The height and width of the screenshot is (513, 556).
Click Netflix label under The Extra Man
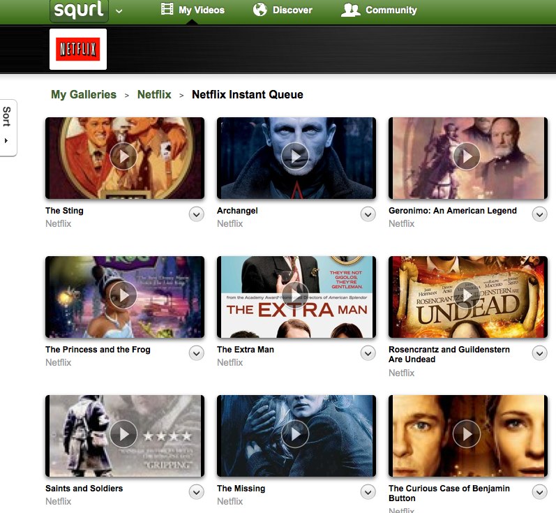[x=230, y=362]
